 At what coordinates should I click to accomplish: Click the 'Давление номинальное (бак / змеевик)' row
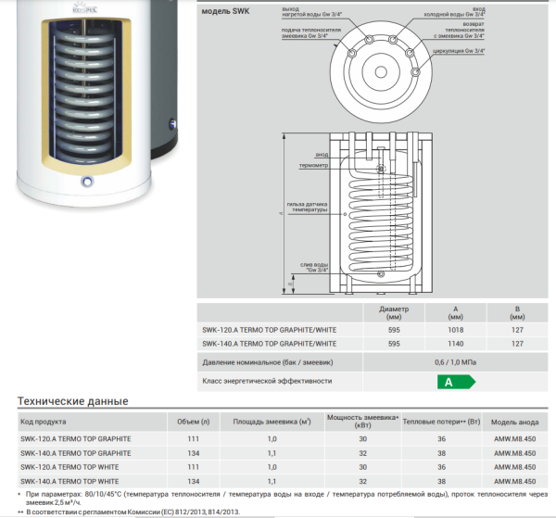coord(267,361)
